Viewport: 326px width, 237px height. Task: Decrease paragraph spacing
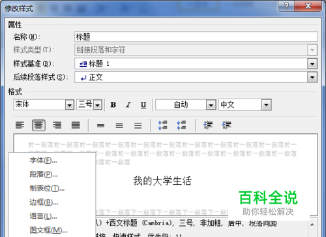[x=181, y=125]
